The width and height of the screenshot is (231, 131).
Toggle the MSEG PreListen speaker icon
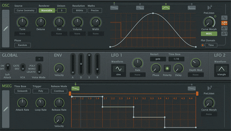pos(209,88)
